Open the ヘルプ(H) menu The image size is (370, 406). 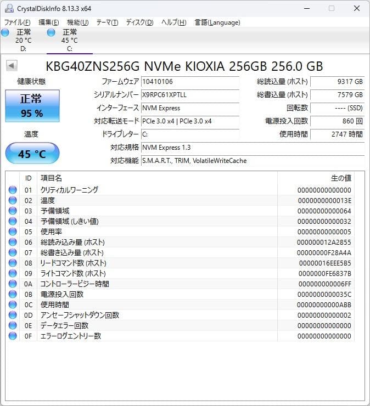[x=174, y=22]
